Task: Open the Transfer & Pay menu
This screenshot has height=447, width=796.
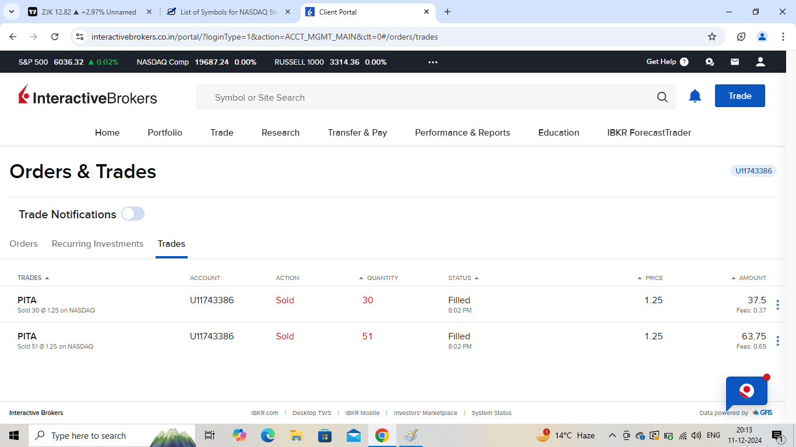Action: (x=357, y=133)
